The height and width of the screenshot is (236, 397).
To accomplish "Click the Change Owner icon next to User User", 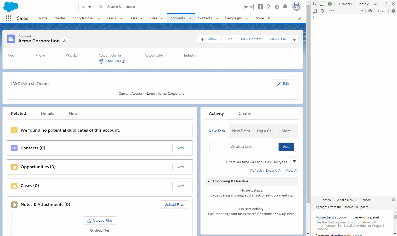I will [124, 61].
